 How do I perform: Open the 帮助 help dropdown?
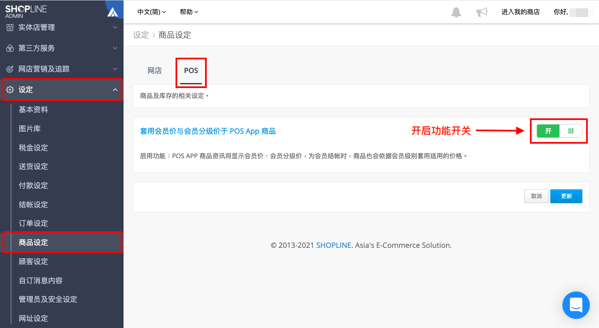(x=189, y=12)
